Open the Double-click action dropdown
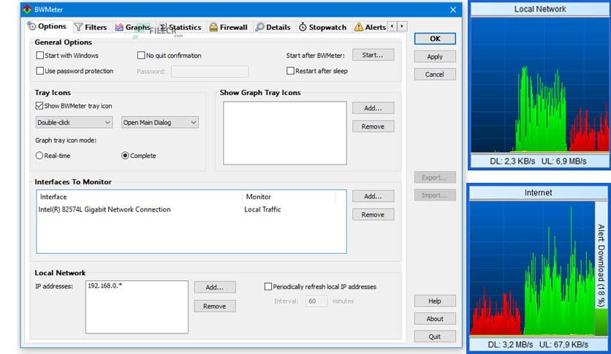The image size is (611, 354). pyautogui.click(x=74, y=122)
